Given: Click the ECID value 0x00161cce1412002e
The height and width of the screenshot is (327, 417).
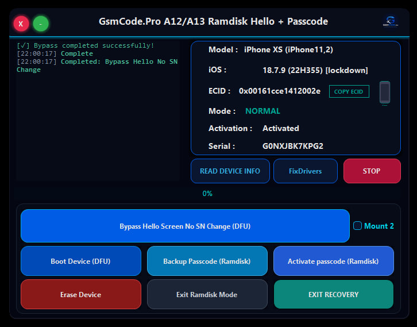Looking at the screenshot, I should pos(280,91).
